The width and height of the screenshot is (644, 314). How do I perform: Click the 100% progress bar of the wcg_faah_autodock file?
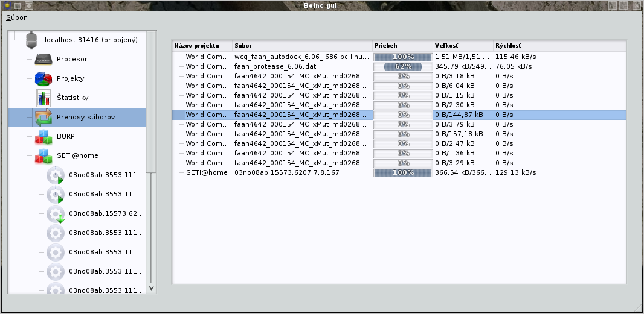[x=403, y=57]
